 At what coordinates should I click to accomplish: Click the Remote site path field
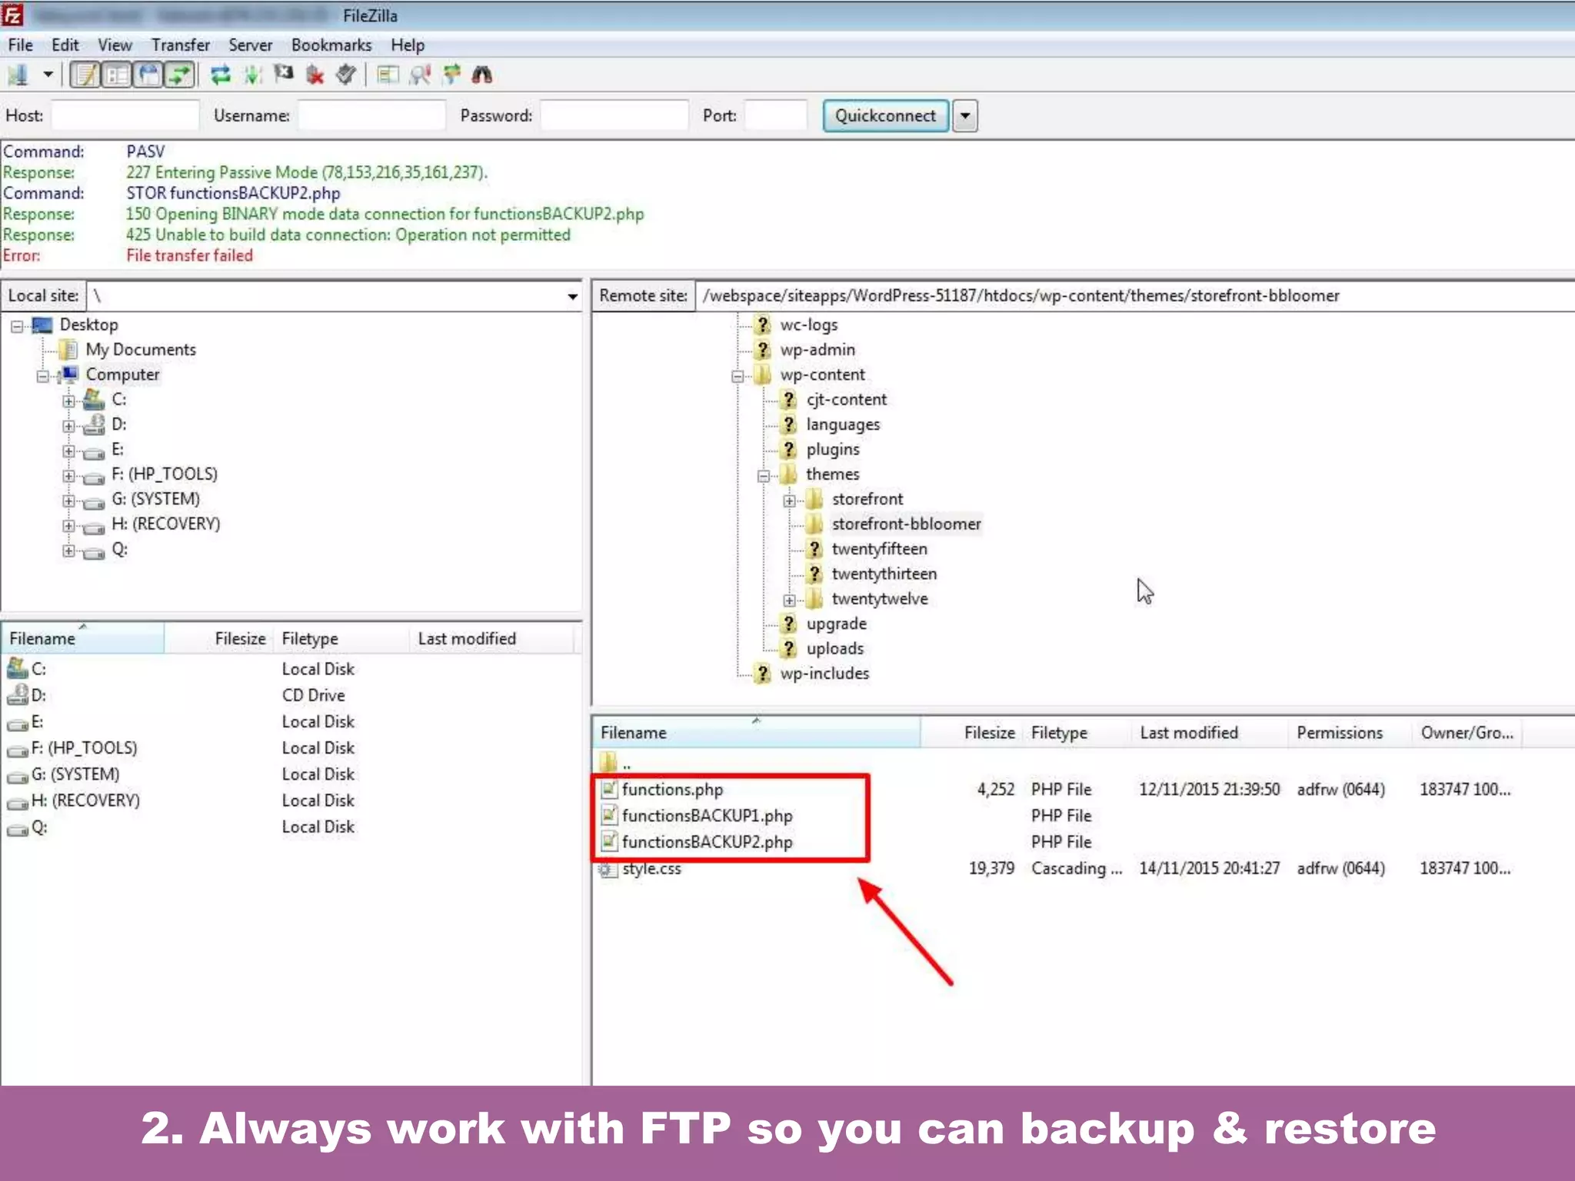(x=1134, y=296)
